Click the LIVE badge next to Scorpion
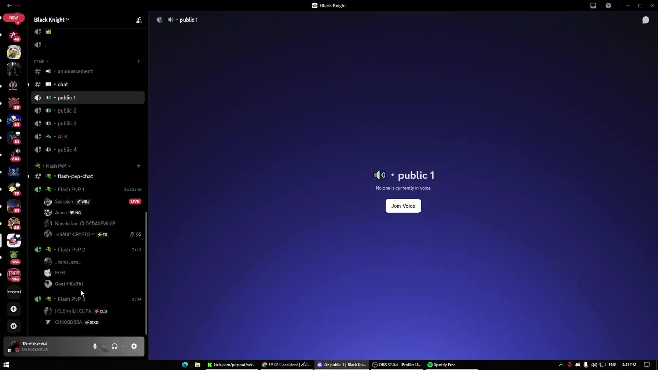 coord(135,201)
